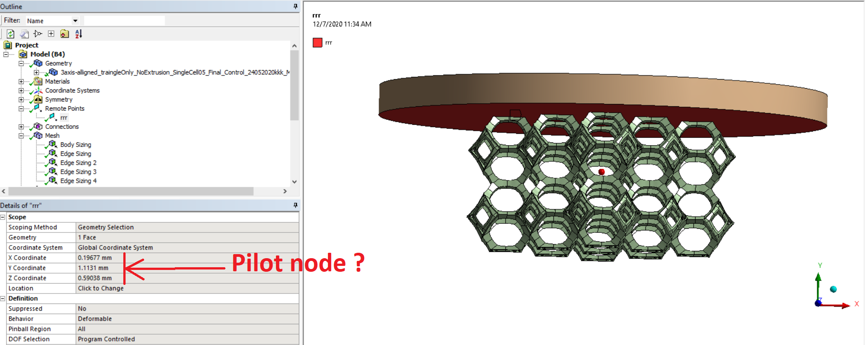Click the Outline filter text field
Screen dimensions: 865x345
coord(124,21)
